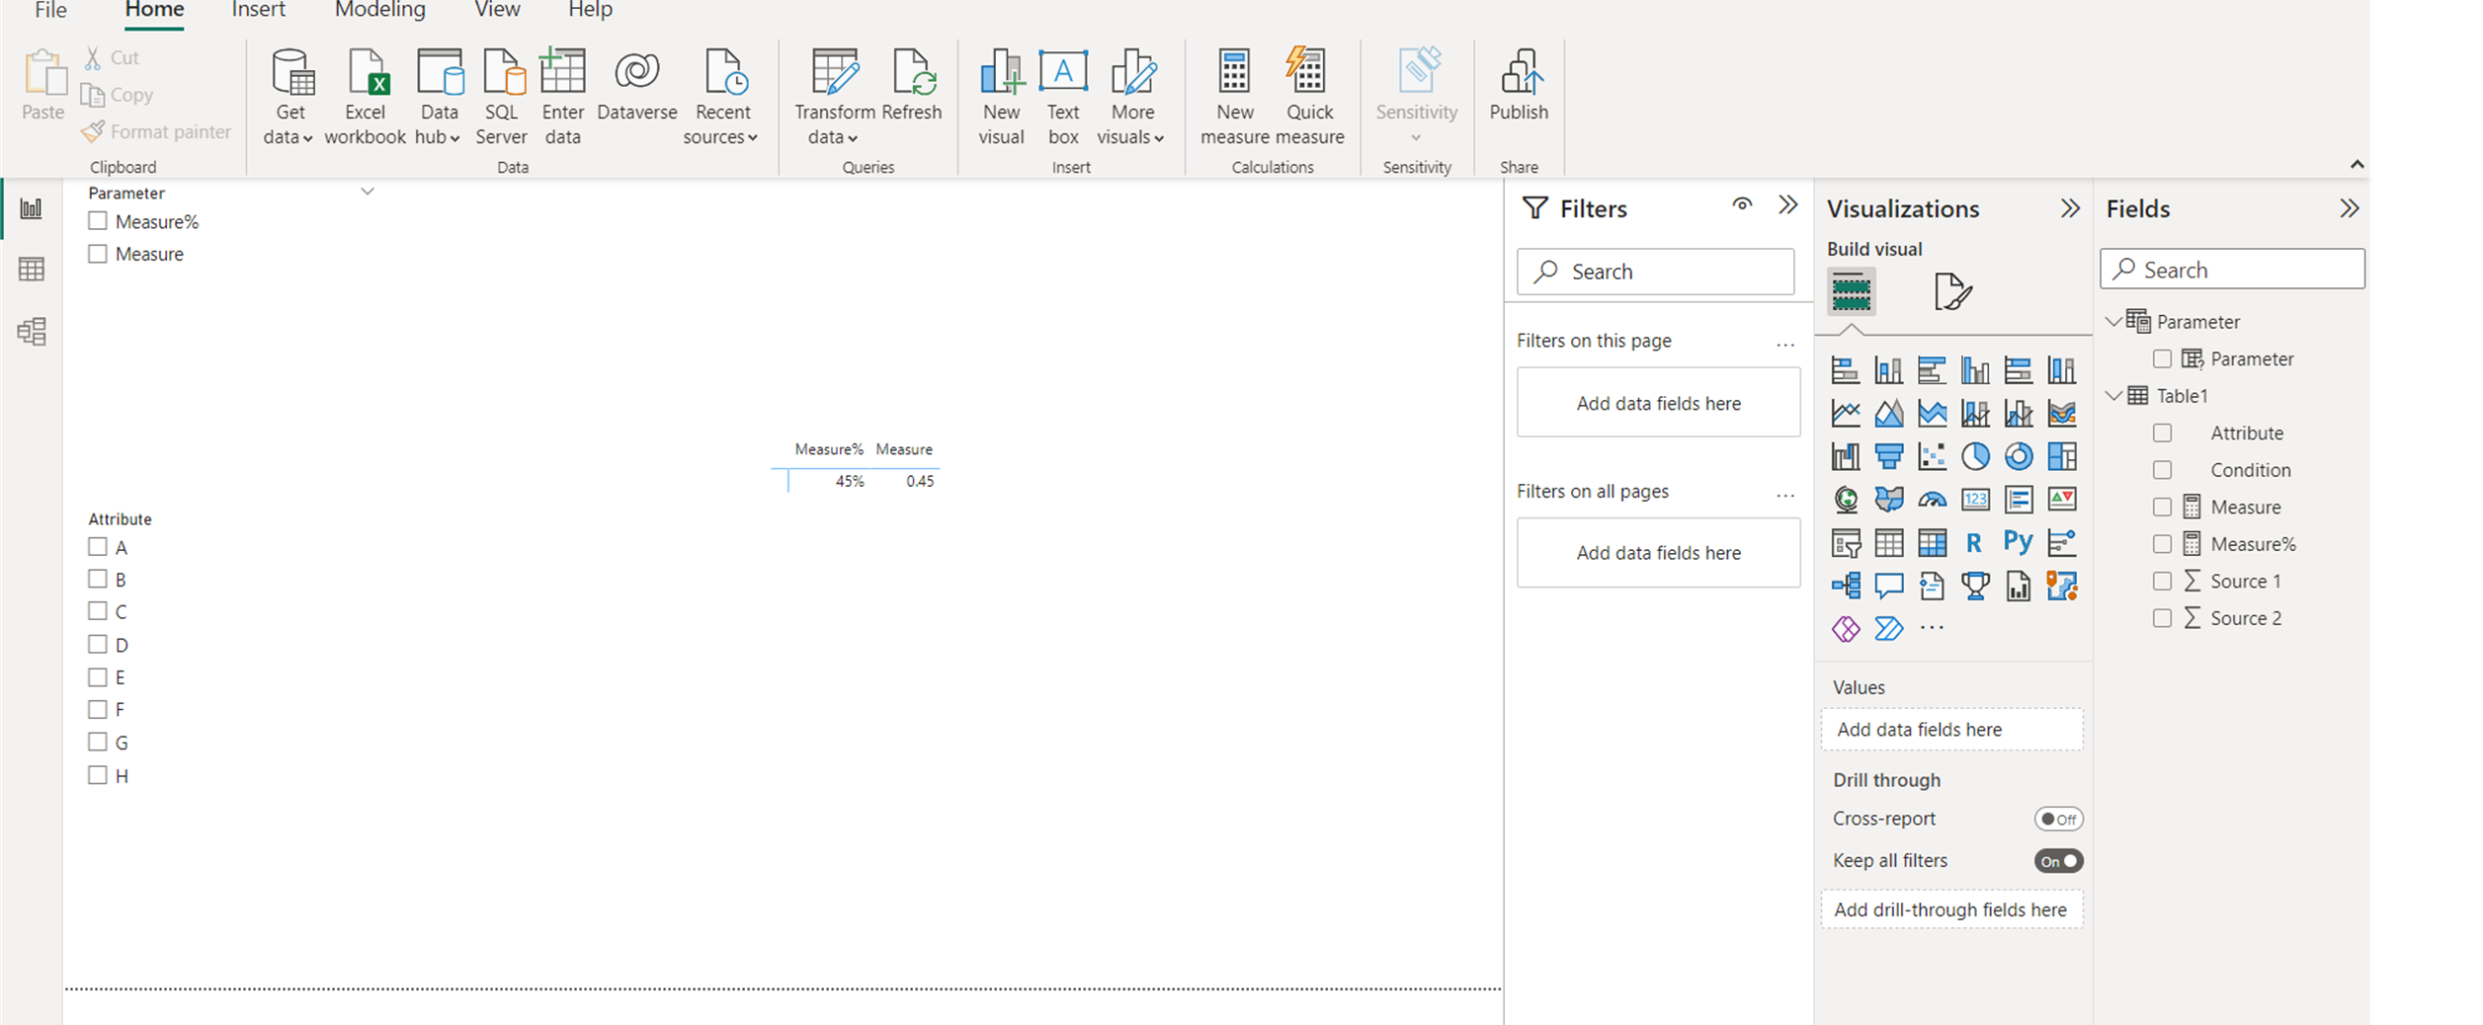
Task: Open SQL Server data source
Action: pyautogui.click(x=501, y=97)
